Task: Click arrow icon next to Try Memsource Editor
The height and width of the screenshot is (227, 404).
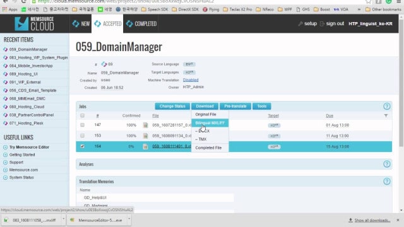Action: (6, 147)
